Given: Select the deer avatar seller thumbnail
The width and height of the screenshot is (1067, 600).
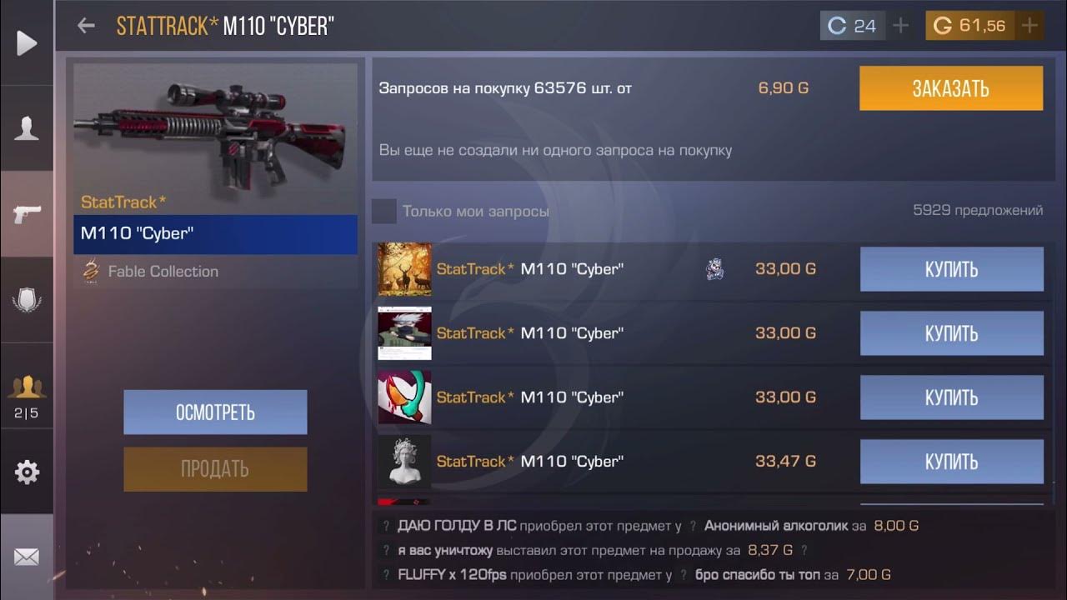Looking at the screenshot, I should tap(404, 269).
